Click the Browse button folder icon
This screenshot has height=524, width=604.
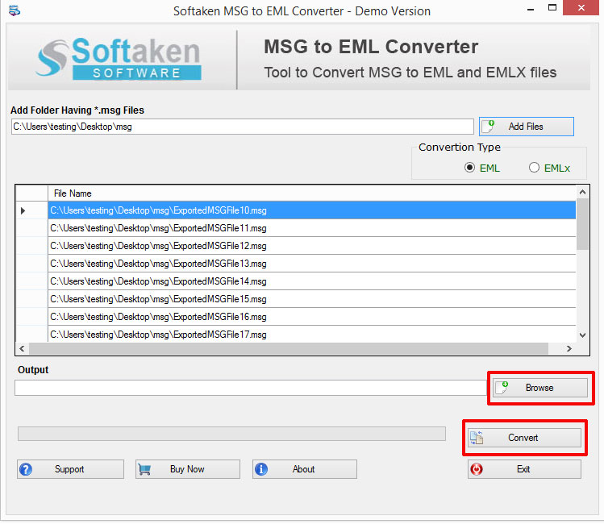(x=502, y=388)
